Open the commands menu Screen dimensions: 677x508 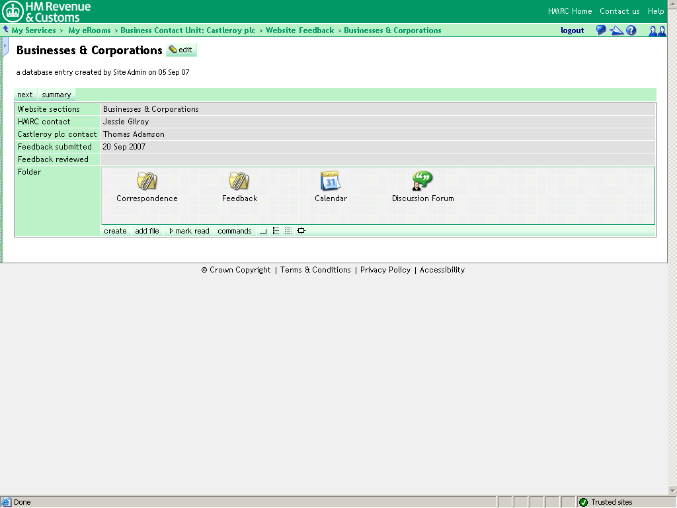click(234, 231)
